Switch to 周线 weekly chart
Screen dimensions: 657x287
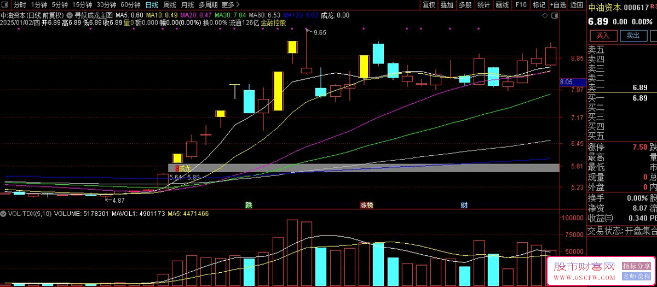point(170,5)
